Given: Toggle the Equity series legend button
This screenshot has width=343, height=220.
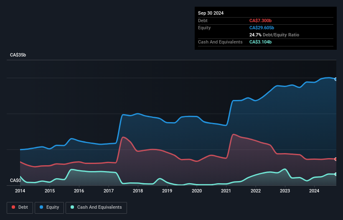Looking at the screenshot, I should coord(49,207).
